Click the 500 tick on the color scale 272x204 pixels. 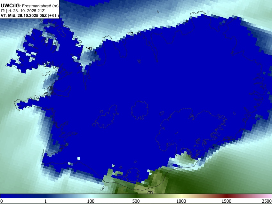tap(136, 201)
